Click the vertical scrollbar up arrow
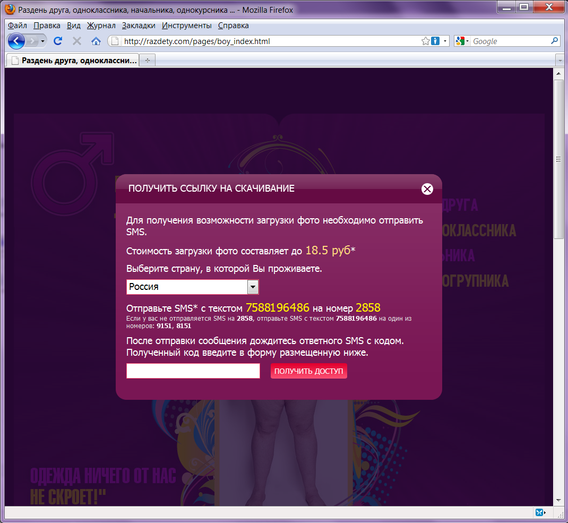The width and height of the screenshot is (568, 523). (558, 74)
